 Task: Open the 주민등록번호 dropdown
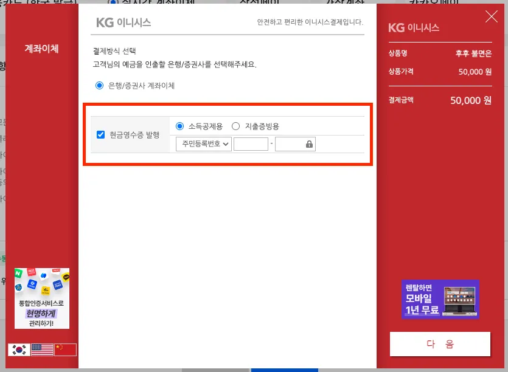(x=203, y=144)
